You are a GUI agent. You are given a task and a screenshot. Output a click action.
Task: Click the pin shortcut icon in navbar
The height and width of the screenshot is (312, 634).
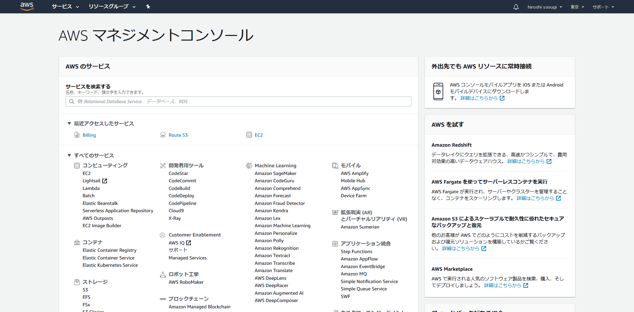148,7
